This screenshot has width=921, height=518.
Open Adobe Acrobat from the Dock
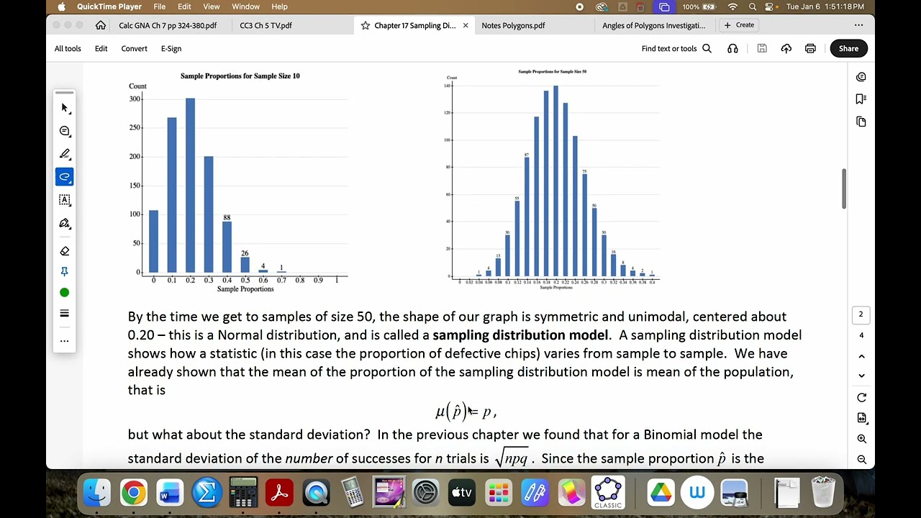click(x=279, y=493)
